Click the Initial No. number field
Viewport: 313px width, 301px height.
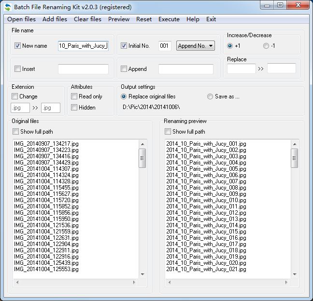point(165,46)
